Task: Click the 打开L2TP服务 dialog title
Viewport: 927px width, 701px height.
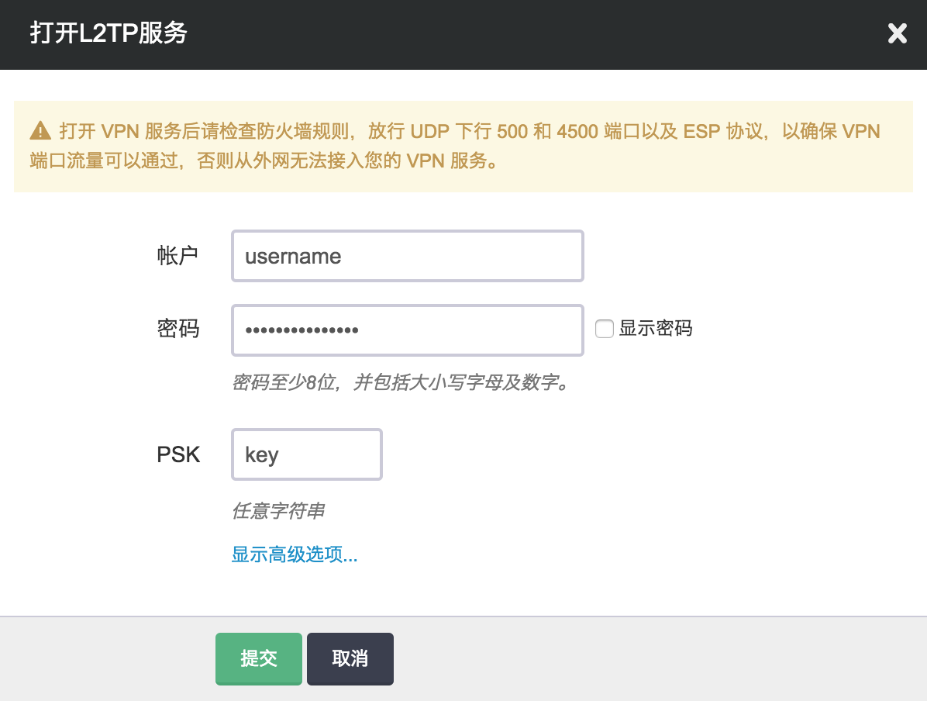Action: coord(109,34)
